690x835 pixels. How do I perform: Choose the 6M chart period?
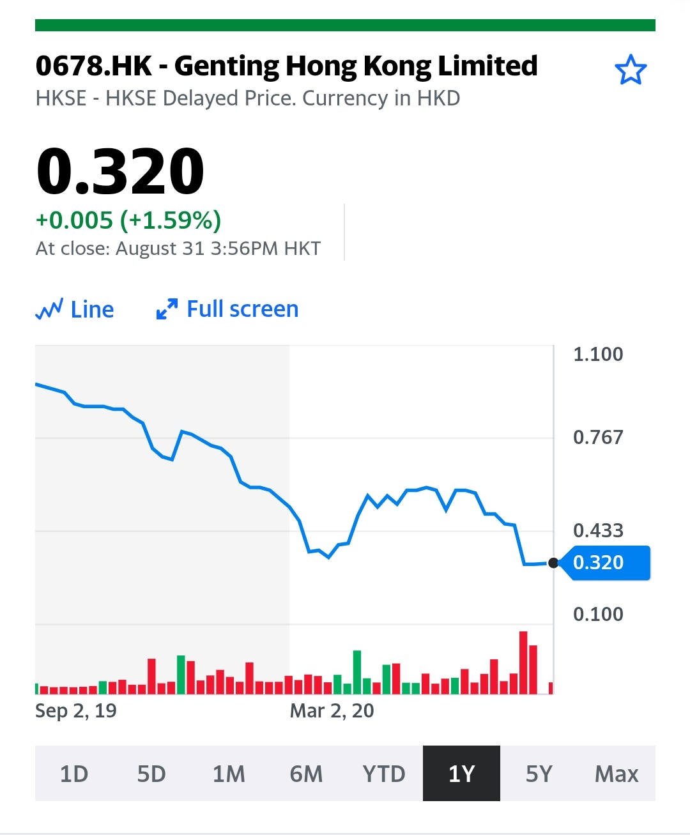[306, 774]
